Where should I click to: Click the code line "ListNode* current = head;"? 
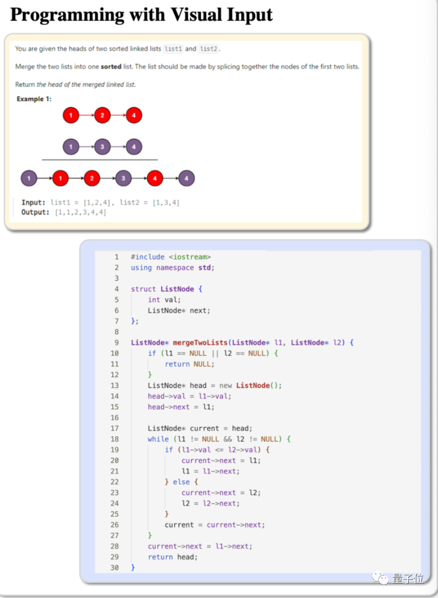(x=200, y=428)
